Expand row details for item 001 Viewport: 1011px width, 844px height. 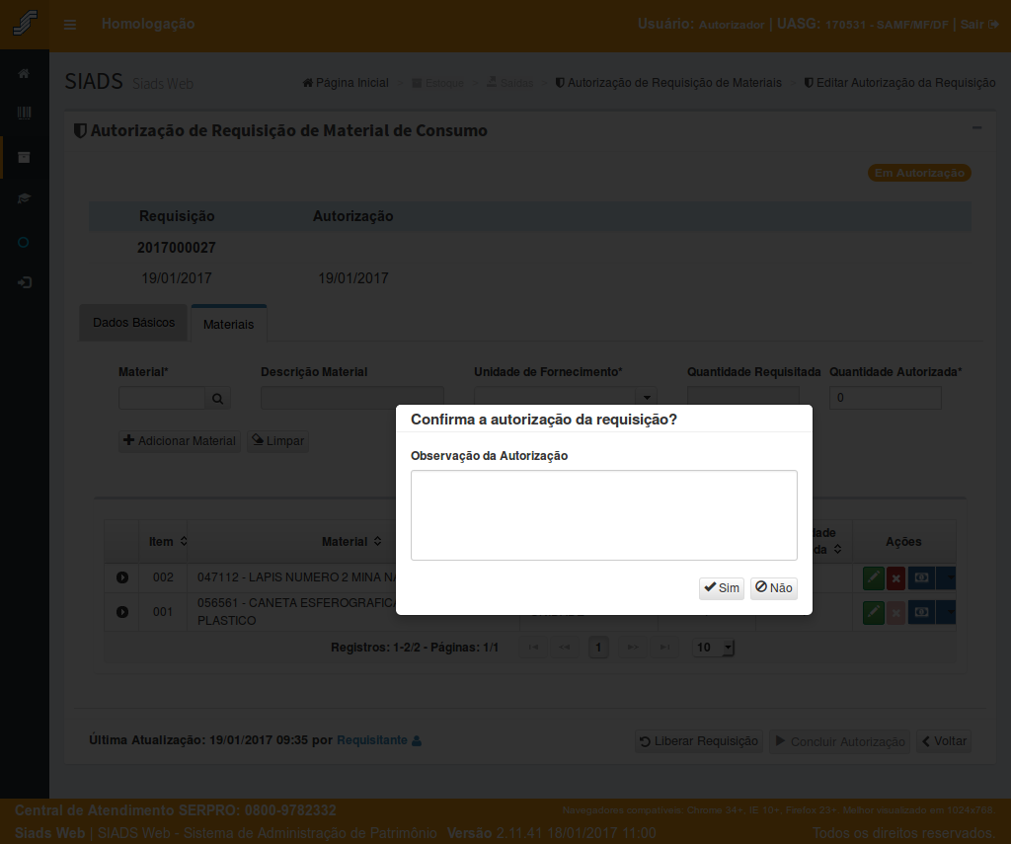point(121,612)
